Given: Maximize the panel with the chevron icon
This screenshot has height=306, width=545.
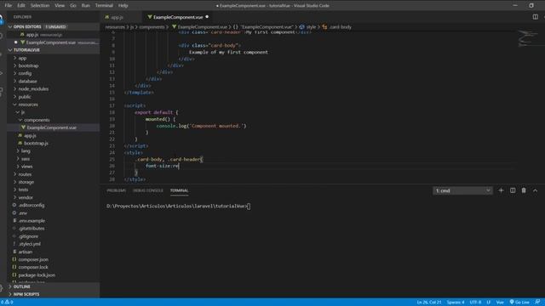Looking at the screenshot, I should click(536, 190).
